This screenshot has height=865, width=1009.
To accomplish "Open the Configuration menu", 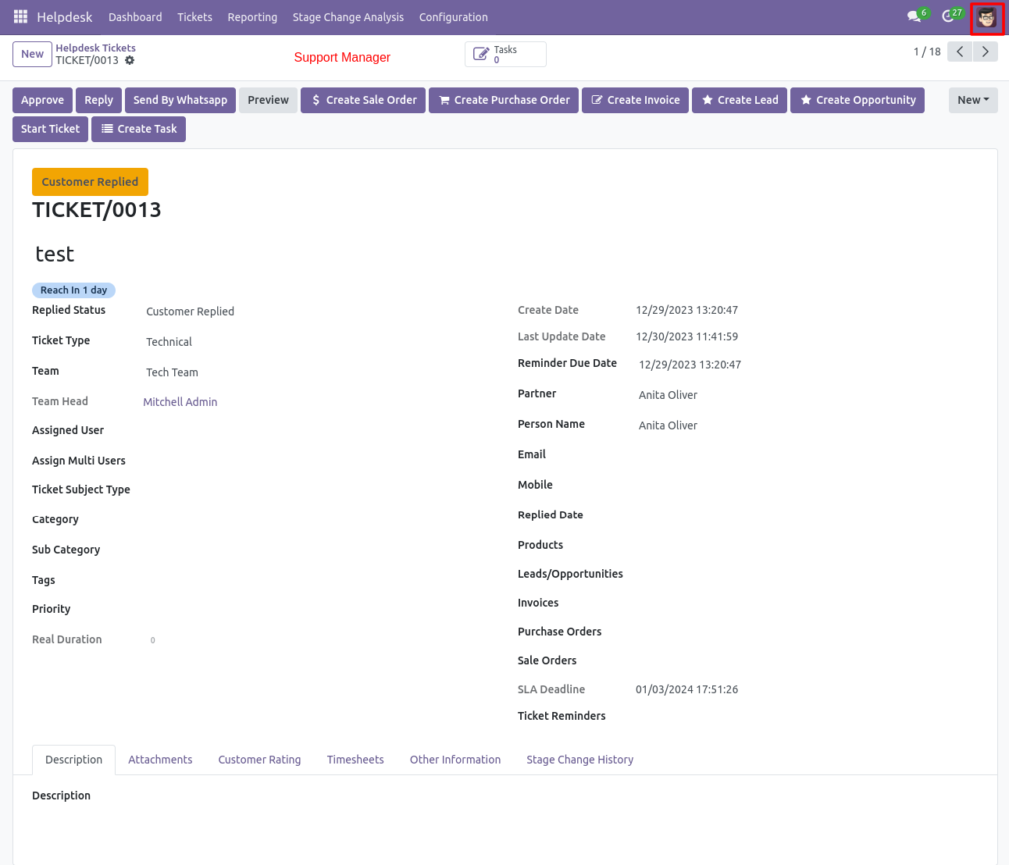I will 453,17.
